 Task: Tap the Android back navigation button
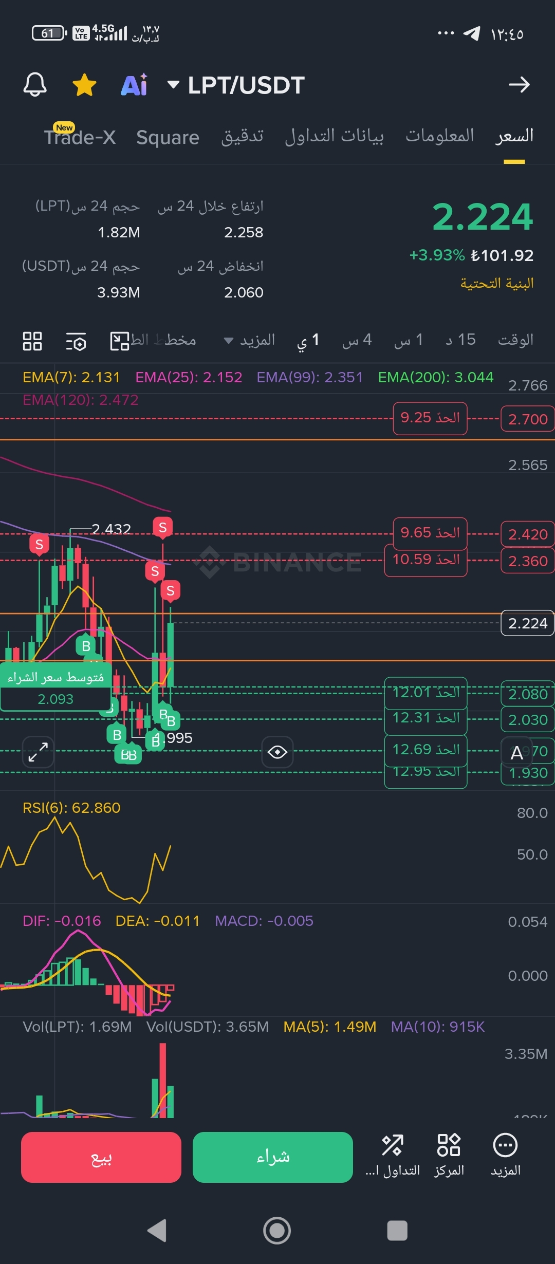(x=157, y=1230)
